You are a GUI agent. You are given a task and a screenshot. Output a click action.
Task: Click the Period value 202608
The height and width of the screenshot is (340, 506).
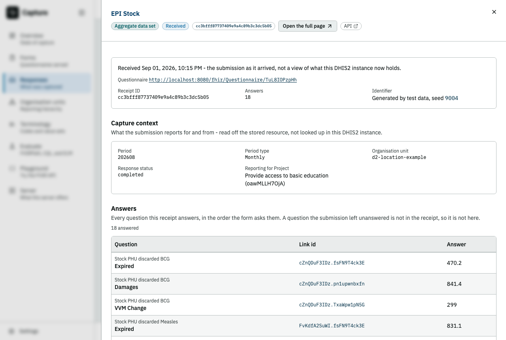[126, 157]
